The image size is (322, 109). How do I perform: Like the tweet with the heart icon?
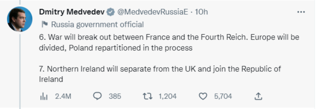[203, 96]
